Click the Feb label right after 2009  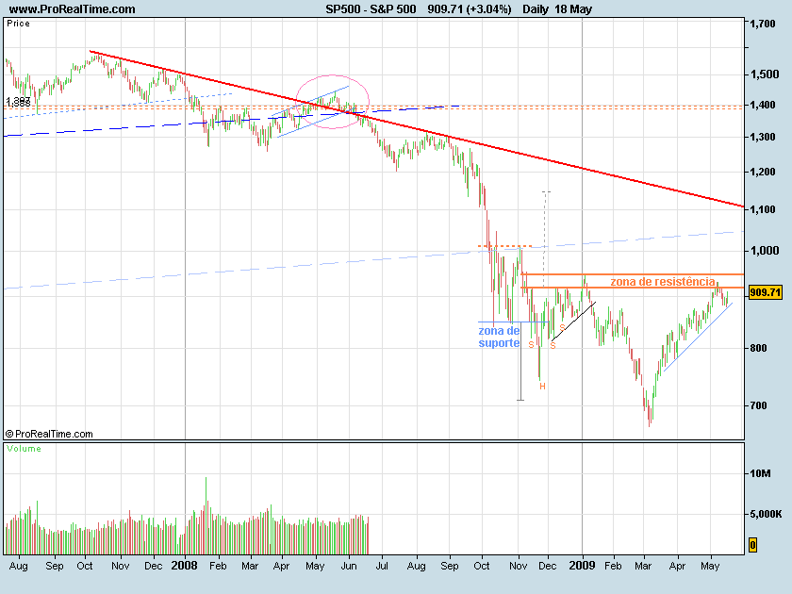click(x=613, y=566)
